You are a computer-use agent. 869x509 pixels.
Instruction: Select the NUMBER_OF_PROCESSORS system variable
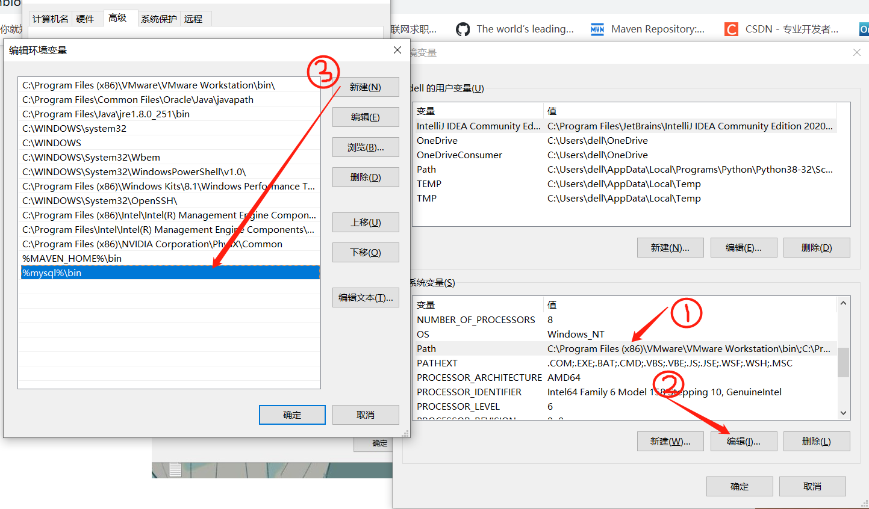pyautogui.click(x=625, y=320)
